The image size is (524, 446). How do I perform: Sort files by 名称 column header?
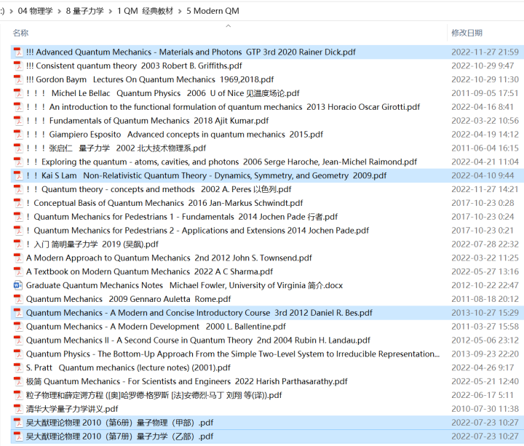20,33
